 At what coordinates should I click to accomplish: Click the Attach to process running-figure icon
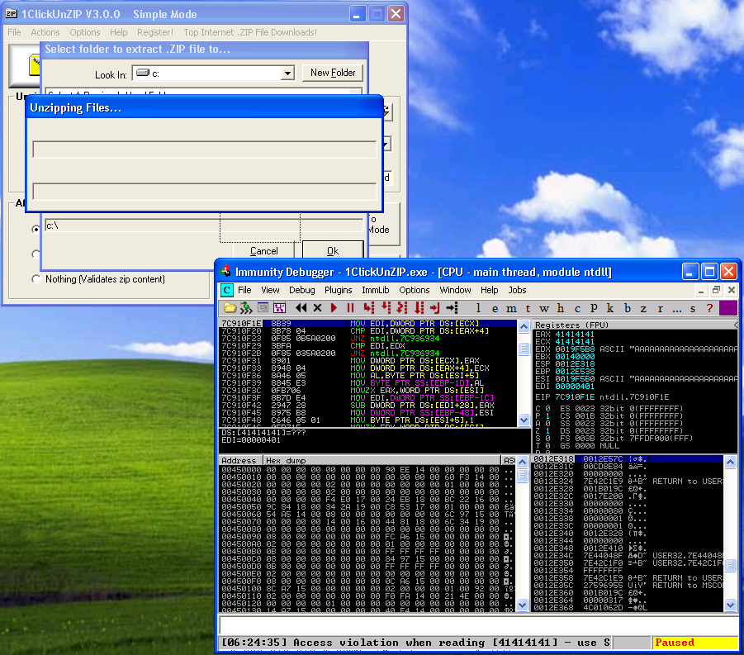point(246,308)
